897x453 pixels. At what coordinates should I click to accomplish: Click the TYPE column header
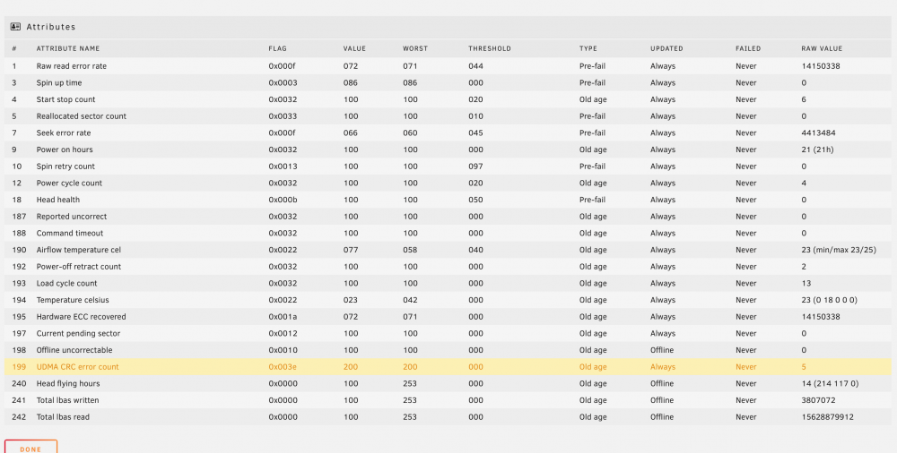point(588,48)
